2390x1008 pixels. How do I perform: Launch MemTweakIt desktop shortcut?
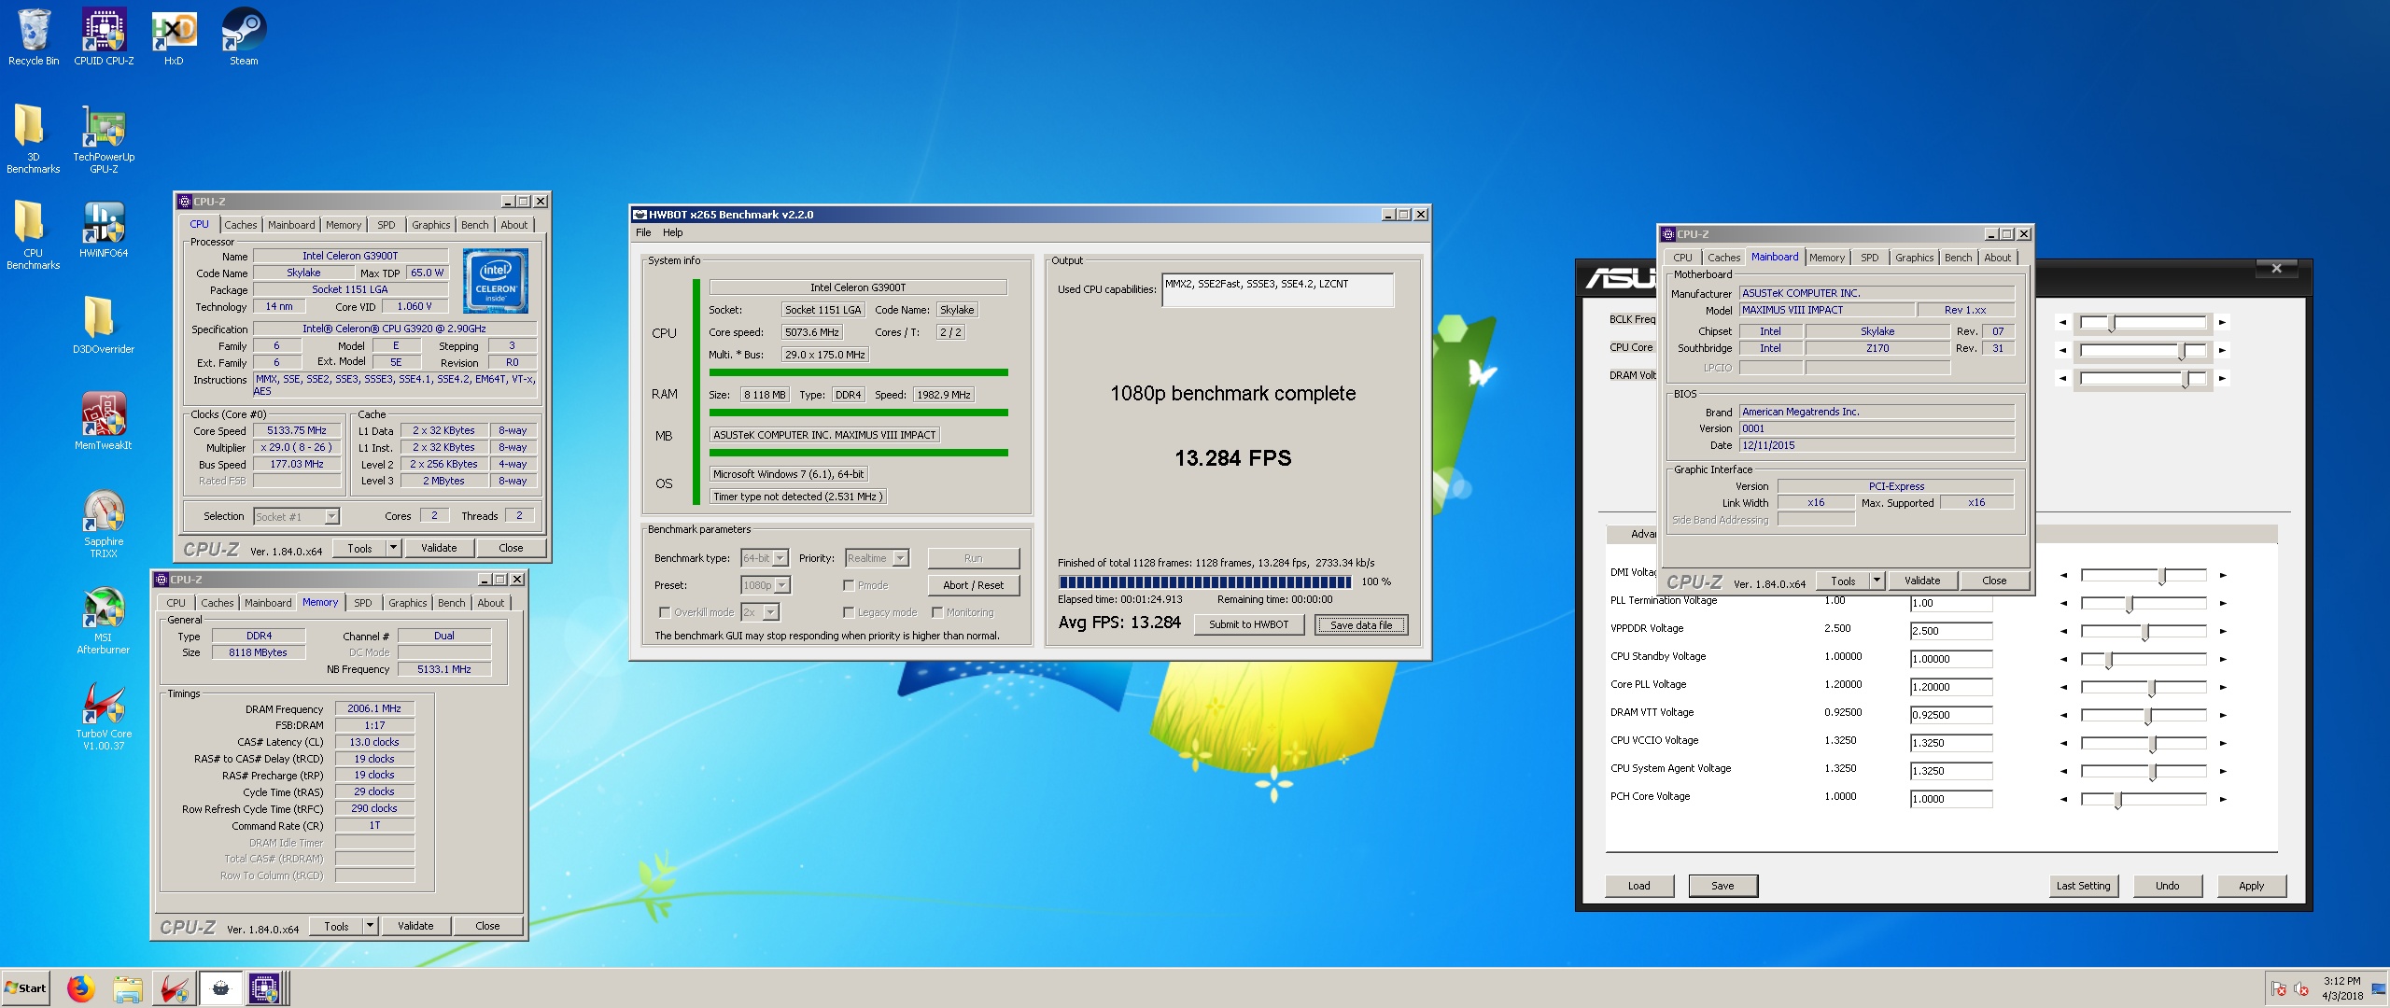click(x=104, y=421)
